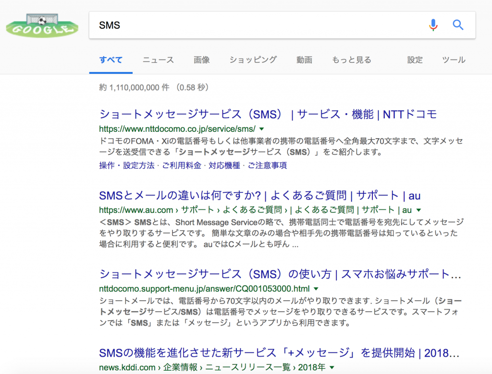
Task: Open the 対応機種 sitelink
Action: point(224,165)
